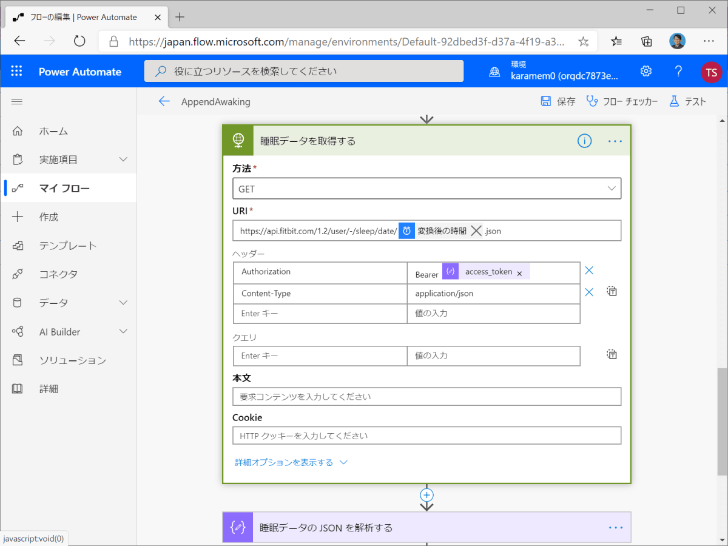Click the 睡眠データの JSON を解析する title
728x546 pixels.
(x=326, y=528)
